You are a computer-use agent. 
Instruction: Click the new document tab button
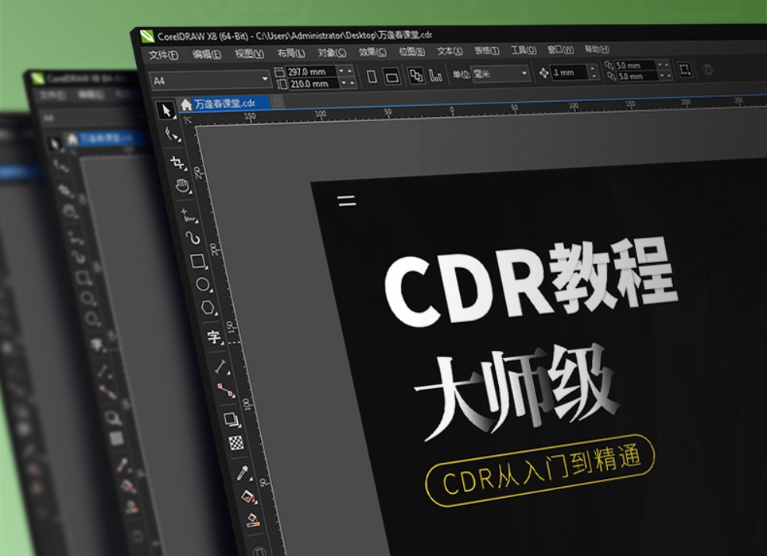277,103
